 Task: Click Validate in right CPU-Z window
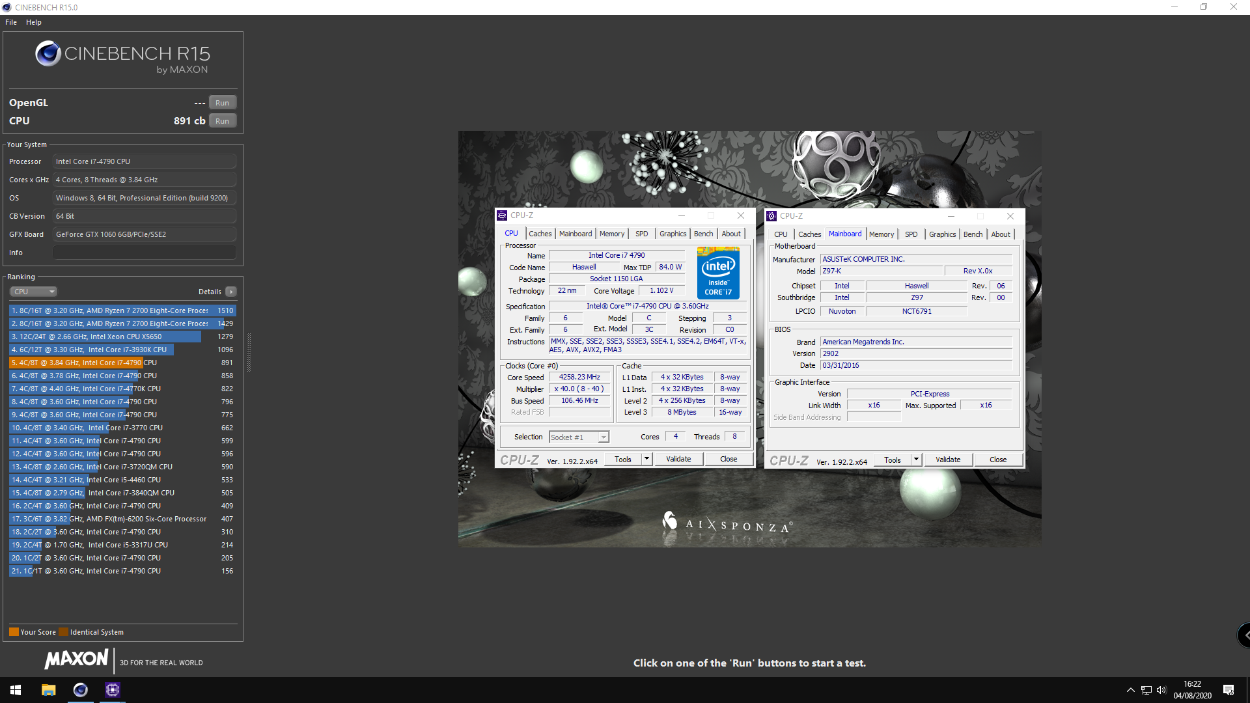(948, 460)
